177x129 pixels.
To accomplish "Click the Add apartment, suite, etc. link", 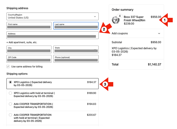I will pos(22,42).
